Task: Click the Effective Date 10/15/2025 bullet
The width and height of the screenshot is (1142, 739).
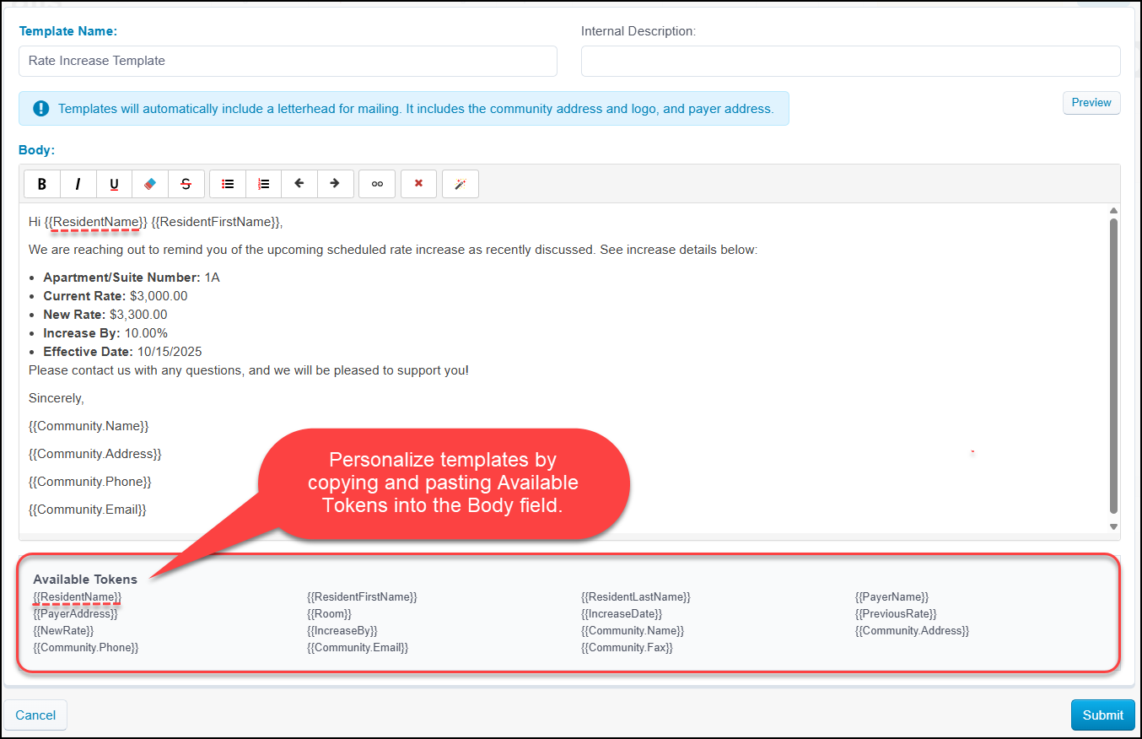Action: coord(122,352)
